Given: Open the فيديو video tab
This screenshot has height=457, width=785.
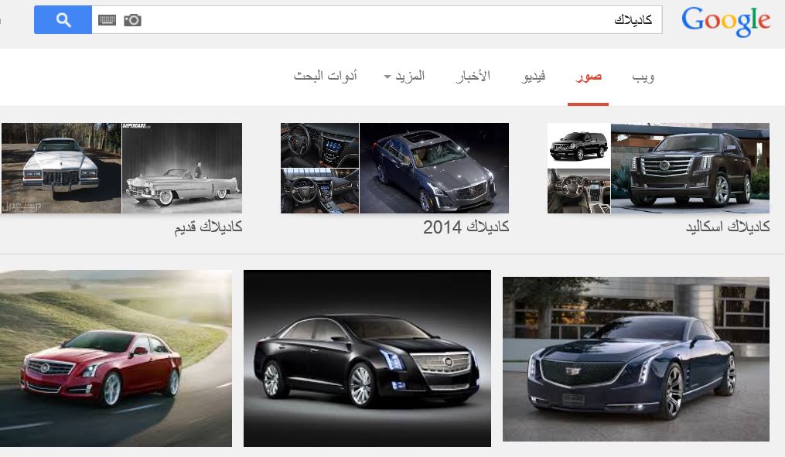Looking at the screenshot, I should point(533,77).
